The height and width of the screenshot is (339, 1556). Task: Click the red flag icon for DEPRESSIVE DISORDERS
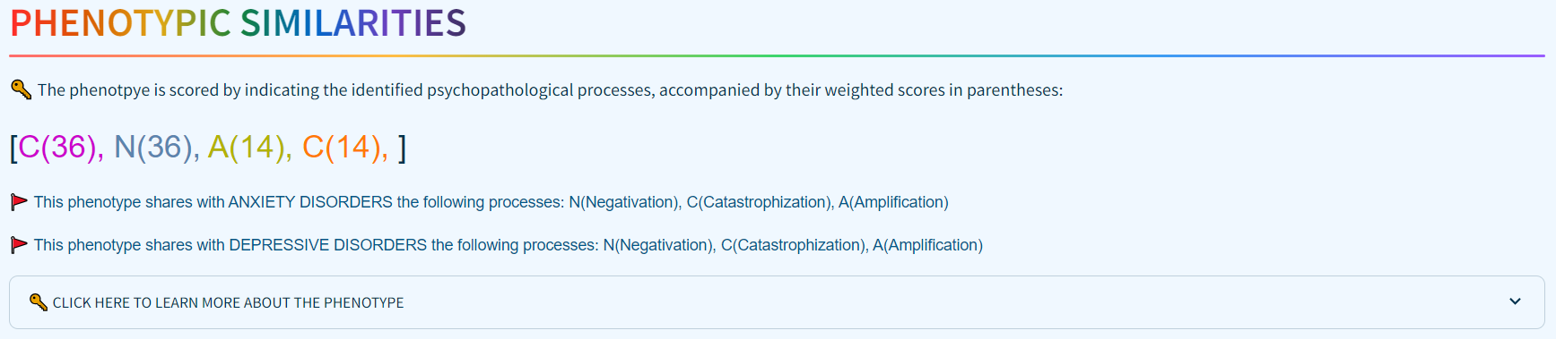point(19,245)
